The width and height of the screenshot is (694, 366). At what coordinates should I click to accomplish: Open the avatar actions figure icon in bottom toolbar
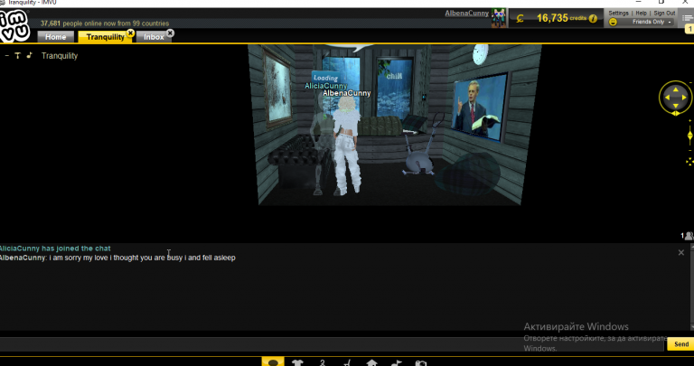(323, 362)
